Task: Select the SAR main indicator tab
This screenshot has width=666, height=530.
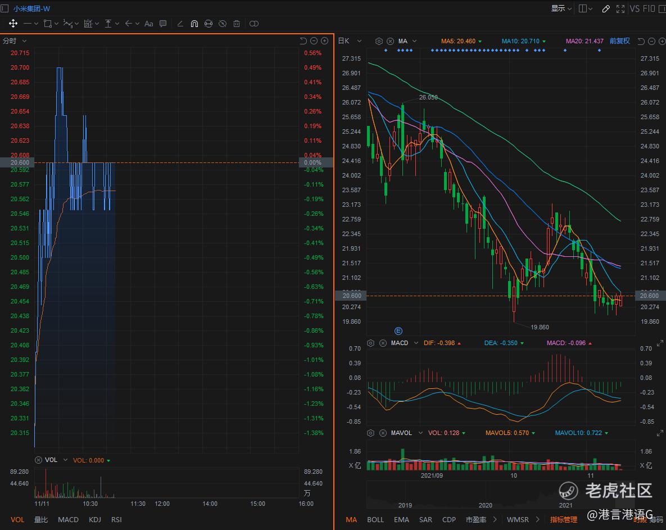Action: click(x=425, y=520)
